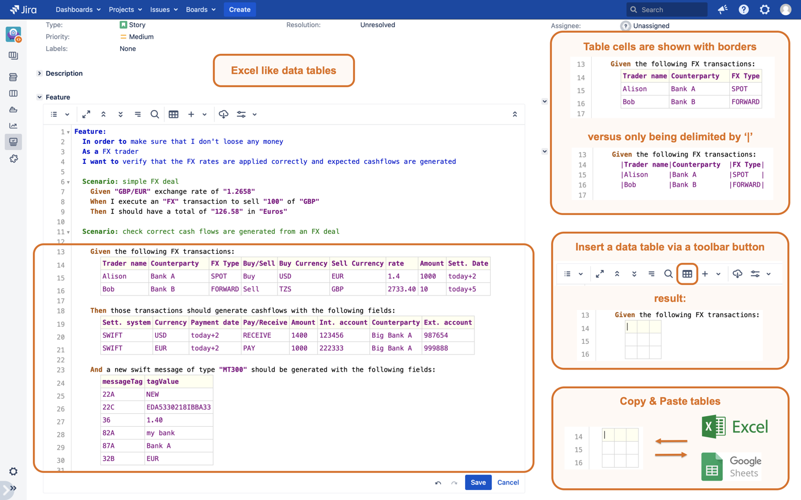Screen dimensions: 801x500
Task: Open search in the Feature editor toolbar
Action: (155, 114)
